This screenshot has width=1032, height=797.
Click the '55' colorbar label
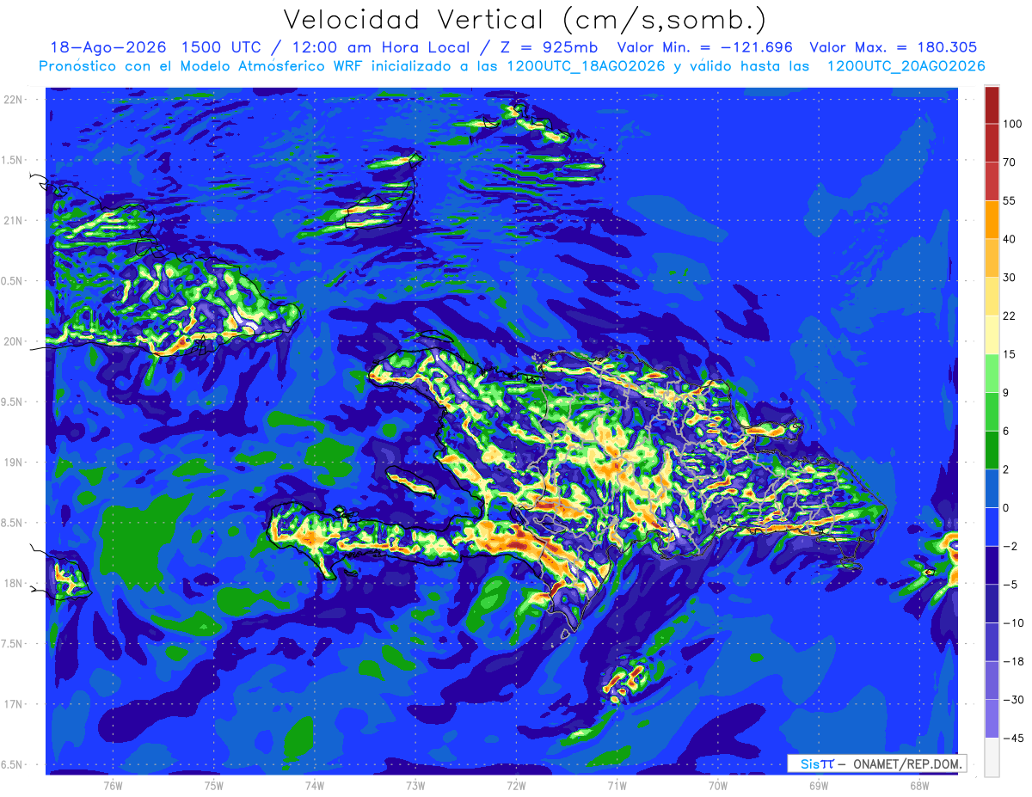[x=1010, y=200]
